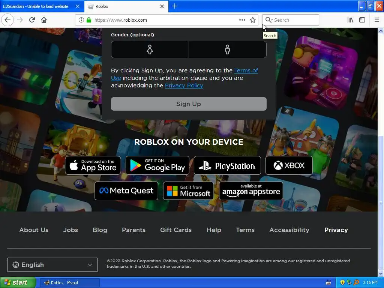Open the Amazon Appstore badge
Screen dimensions: 384x288
251,191
